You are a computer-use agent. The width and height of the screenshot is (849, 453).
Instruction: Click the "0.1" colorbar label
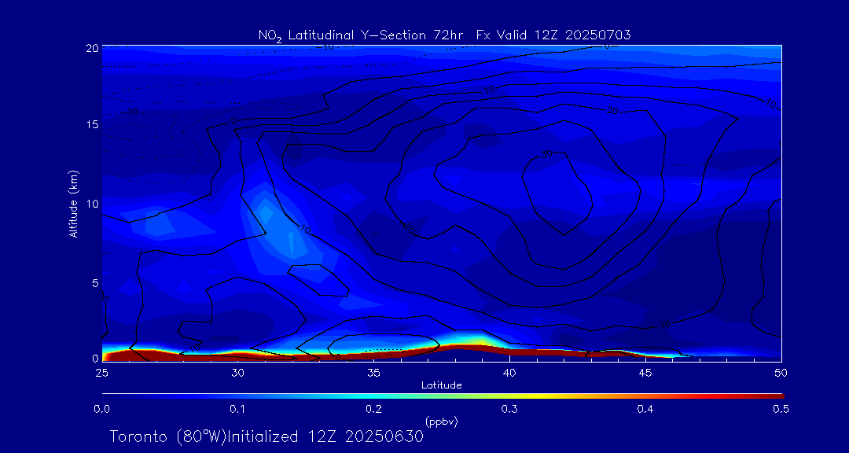[237, 410]
